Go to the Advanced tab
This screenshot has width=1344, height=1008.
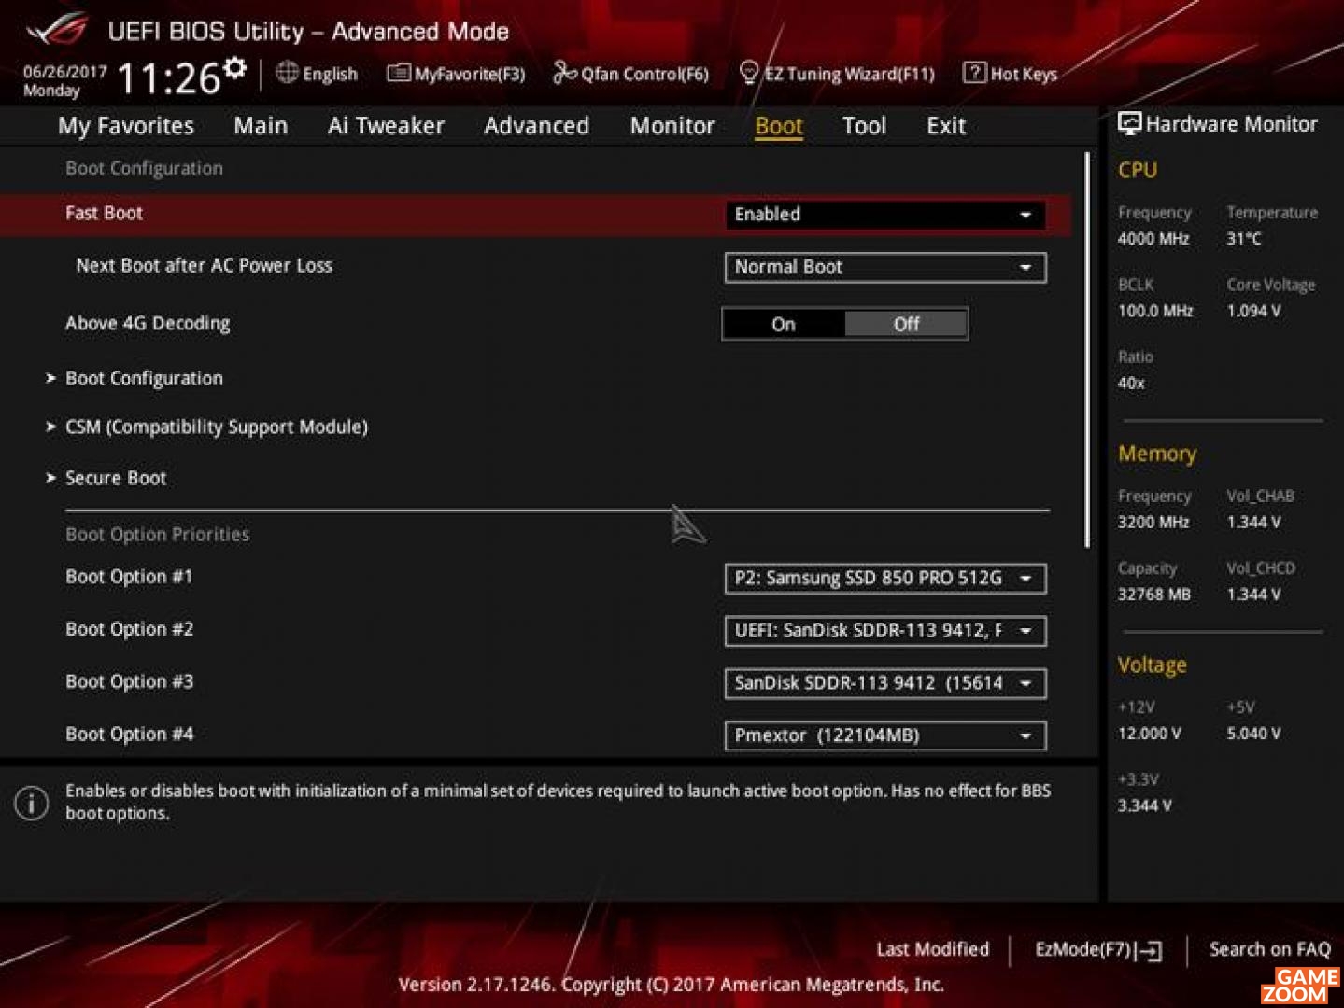[x=536, y=126]
